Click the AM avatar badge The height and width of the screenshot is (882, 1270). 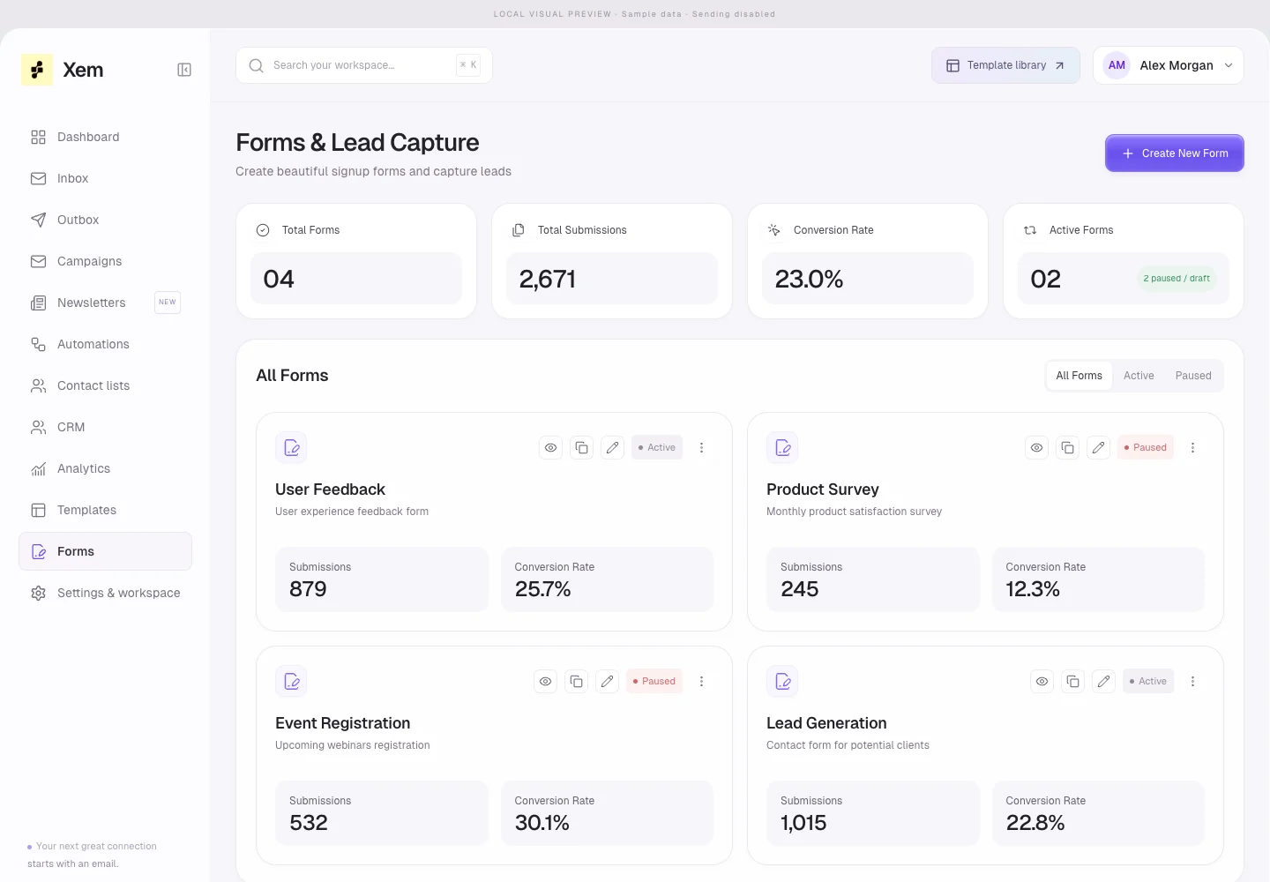1117,65
